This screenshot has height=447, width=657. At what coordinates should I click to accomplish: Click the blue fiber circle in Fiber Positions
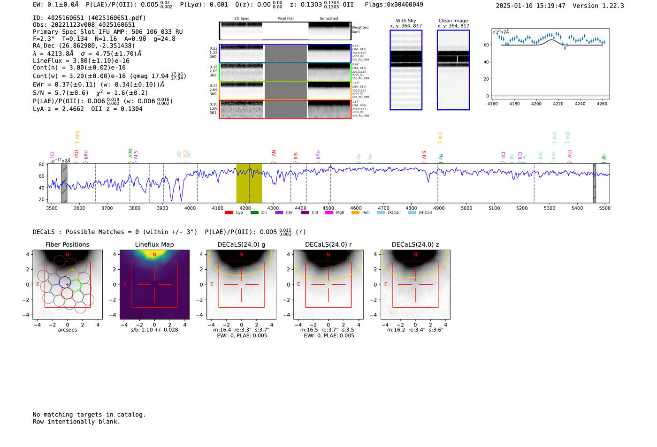[x=65, y=282]
